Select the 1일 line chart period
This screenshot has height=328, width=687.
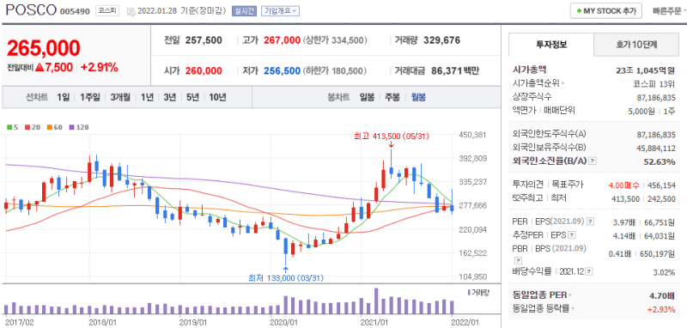coord(63,97)
